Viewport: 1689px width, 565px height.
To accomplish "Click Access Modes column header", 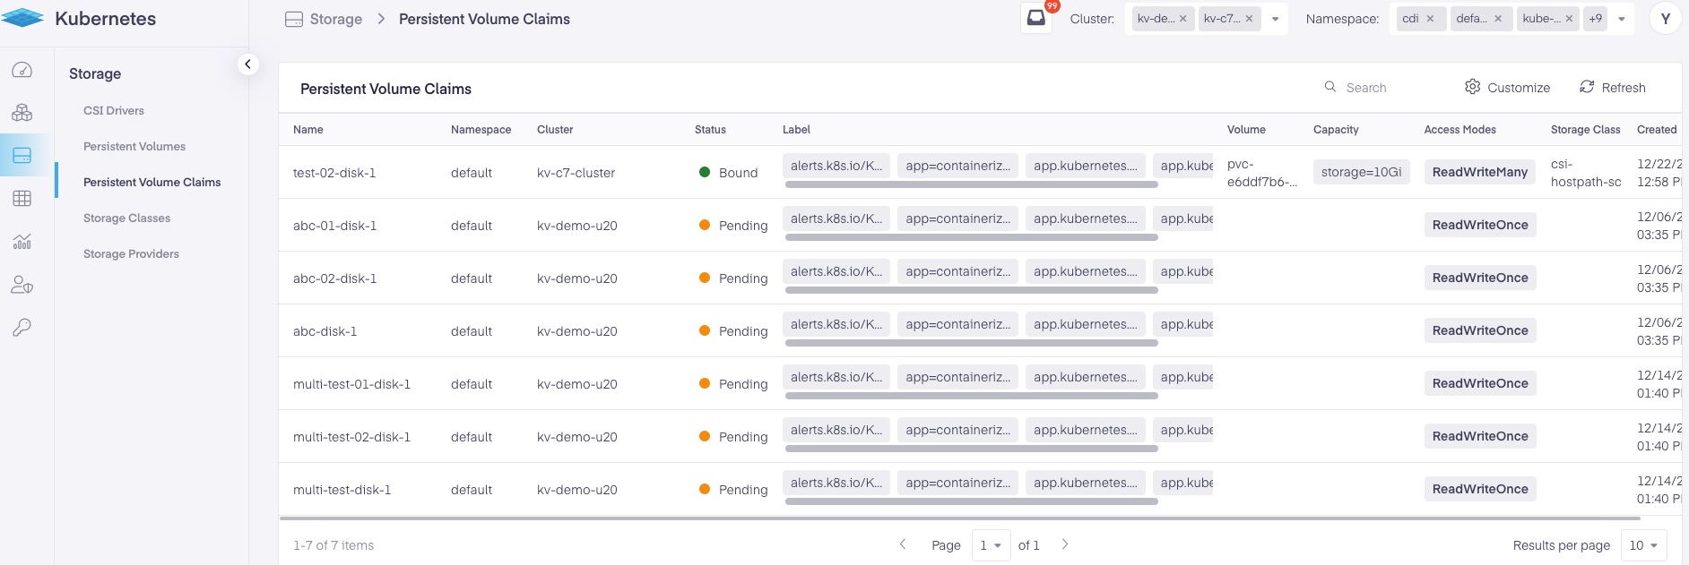I will coord(1459,130).
